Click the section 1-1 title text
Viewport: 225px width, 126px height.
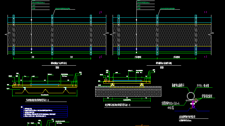[x=117, y=104]
